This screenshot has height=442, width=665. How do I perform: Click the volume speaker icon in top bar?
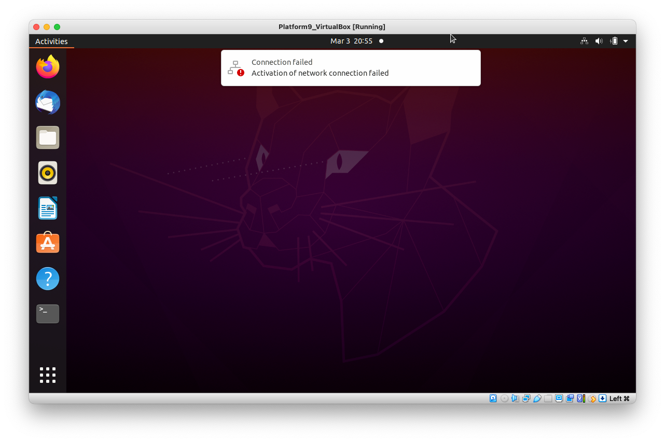click(599, 41)
